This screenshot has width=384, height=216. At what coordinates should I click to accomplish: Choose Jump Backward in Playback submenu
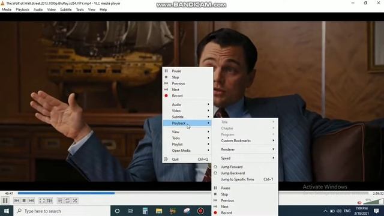[x=245, y=173]
